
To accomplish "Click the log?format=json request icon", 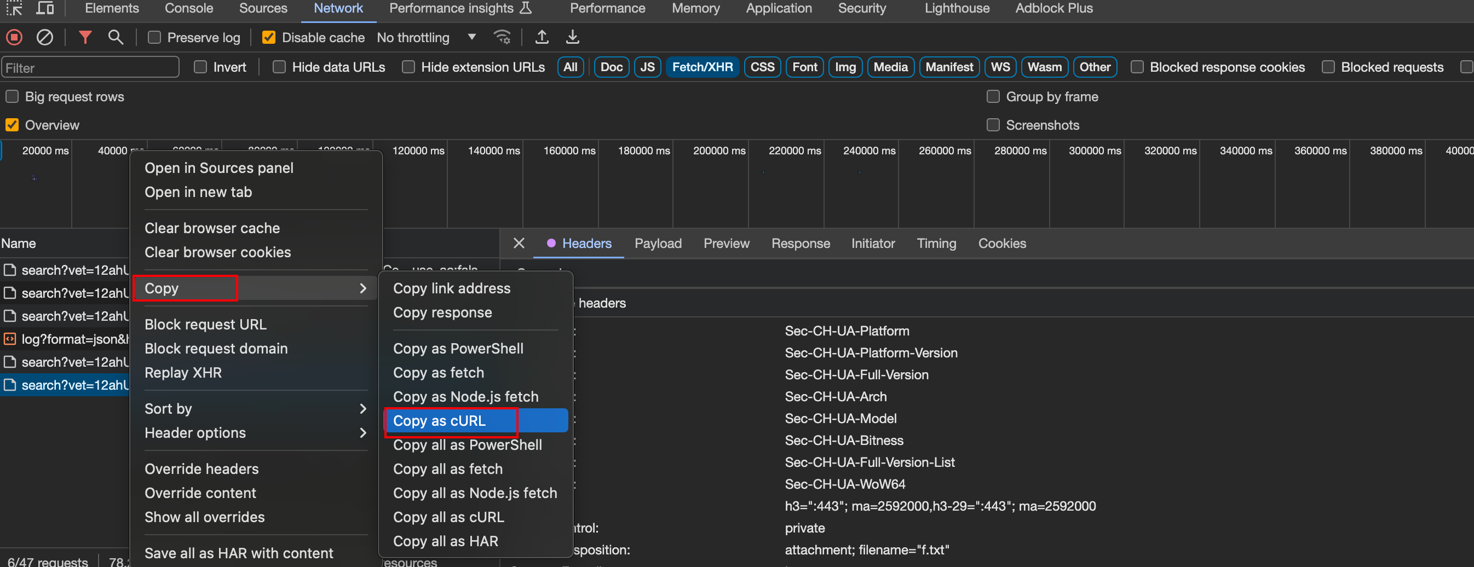I will tap(10, 339).
